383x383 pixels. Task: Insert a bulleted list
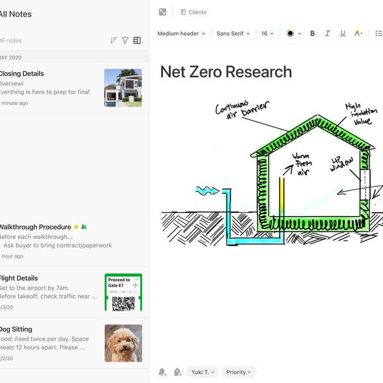[379, 34]
